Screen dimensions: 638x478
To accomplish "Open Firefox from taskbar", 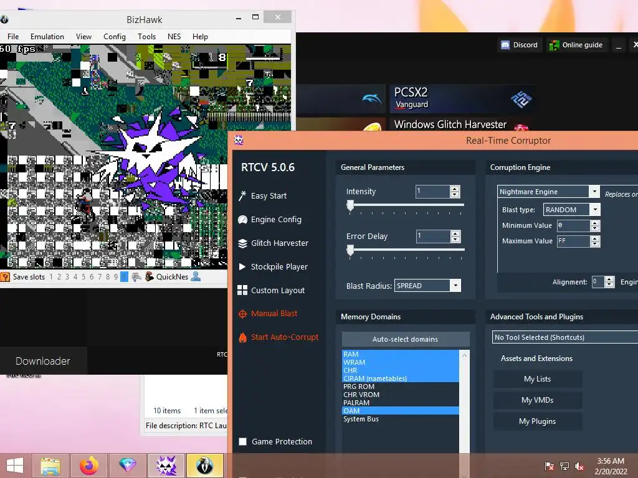I will click(88, 466).
